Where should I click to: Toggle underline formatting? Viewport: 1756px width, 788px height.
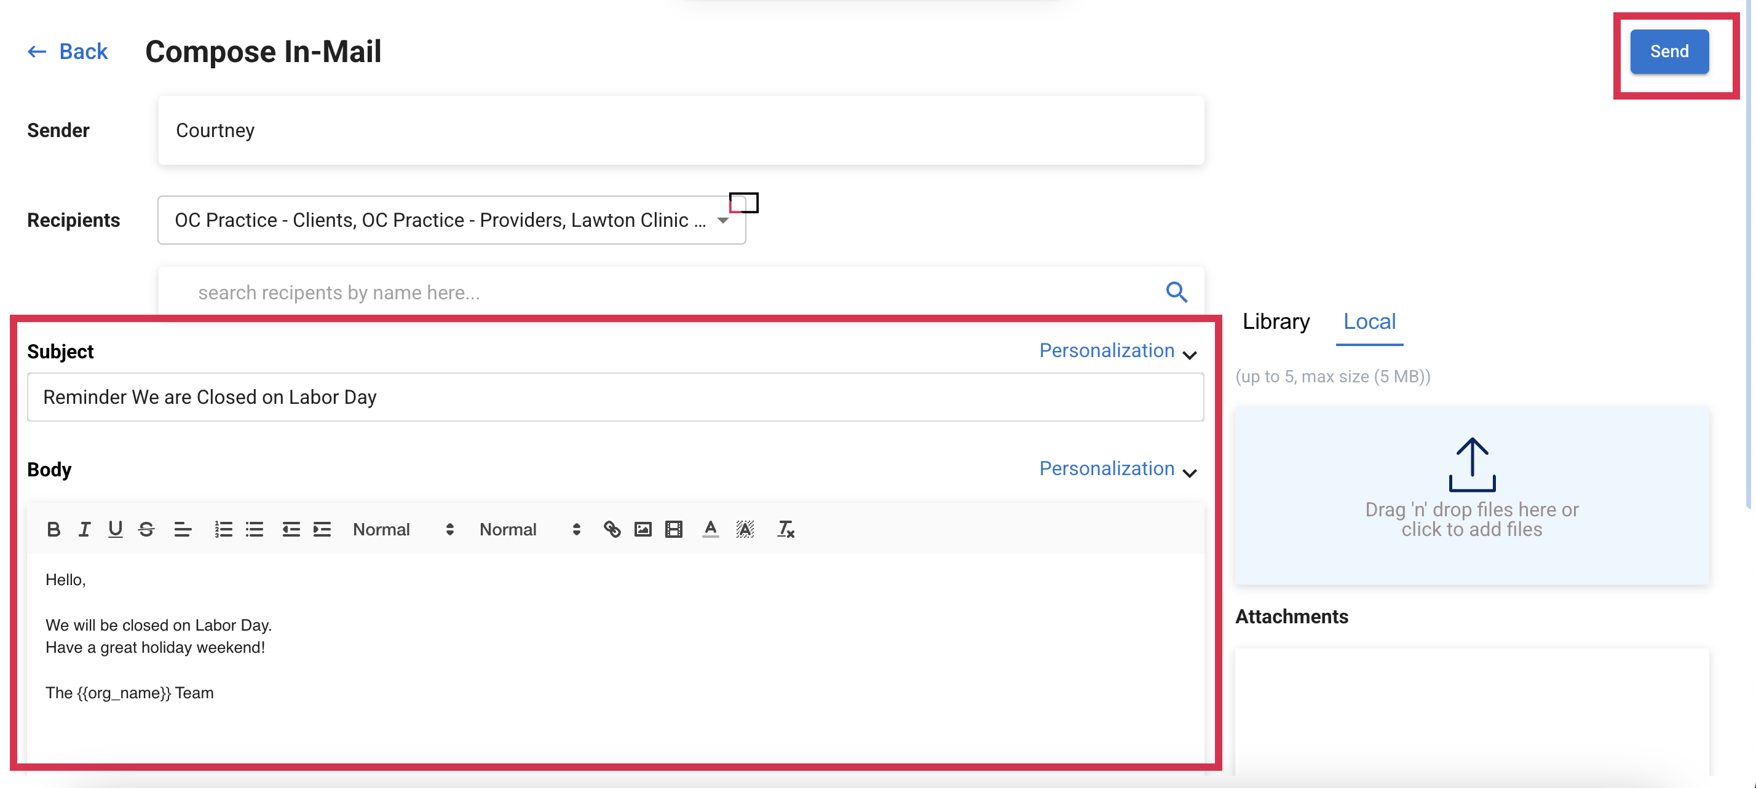(115, 529)
